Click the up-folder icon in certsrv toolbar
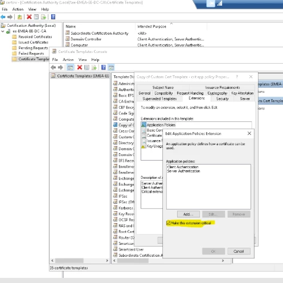This screenshot has height=283, width=283. pyautogui.click(x=19, y=17)
